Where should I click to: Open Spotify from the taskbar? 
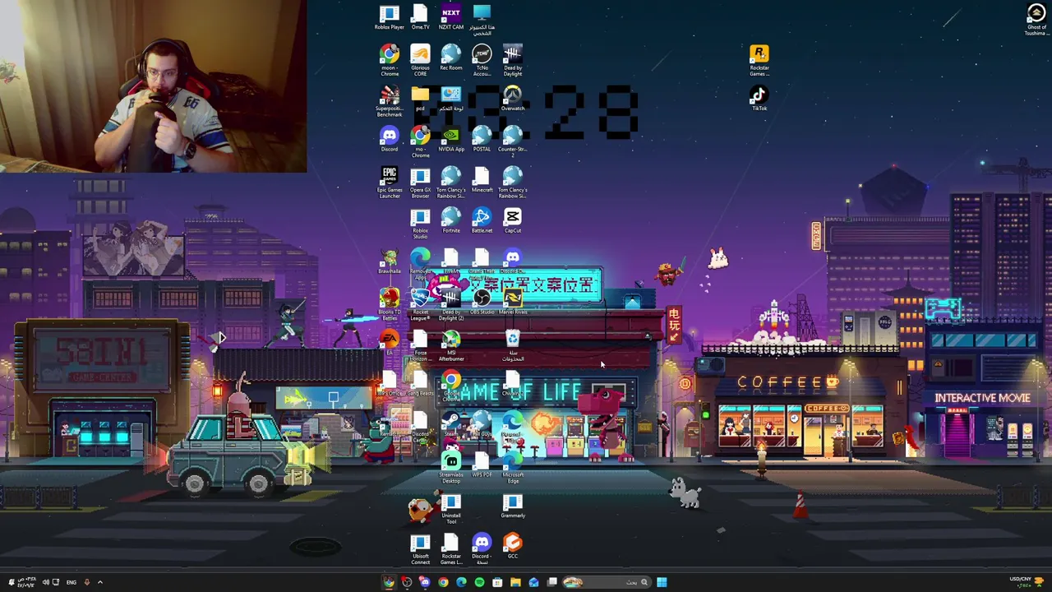pos(479,582)
